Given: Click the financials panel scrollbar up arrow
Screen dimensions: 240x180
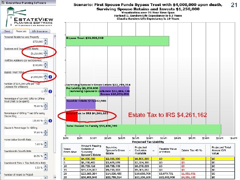Looking at the screenshot, I should [55, 36].
